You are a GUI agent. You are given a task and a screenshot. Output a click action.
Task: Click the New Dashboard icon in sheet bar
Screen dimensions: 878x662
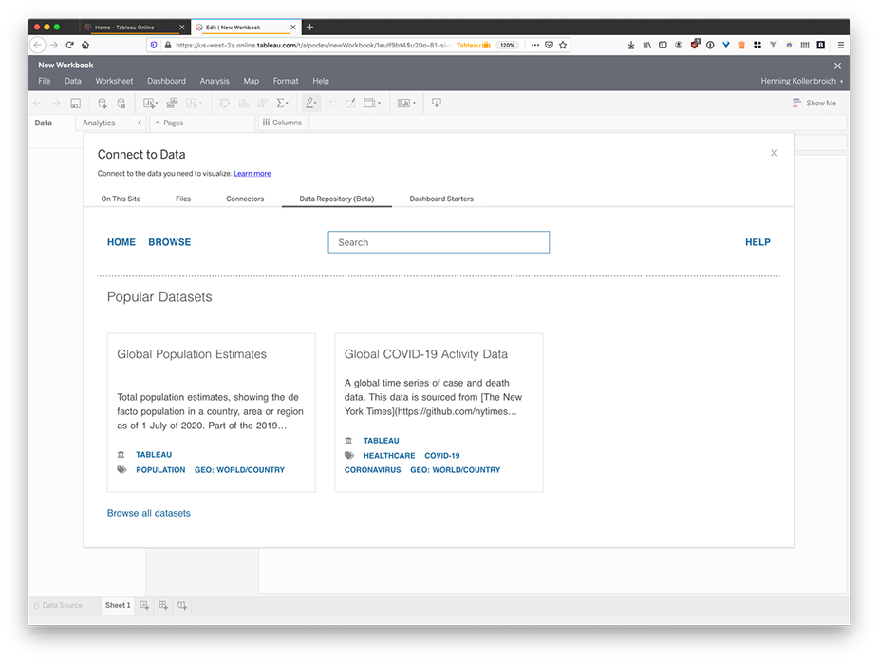pos(163,605)
